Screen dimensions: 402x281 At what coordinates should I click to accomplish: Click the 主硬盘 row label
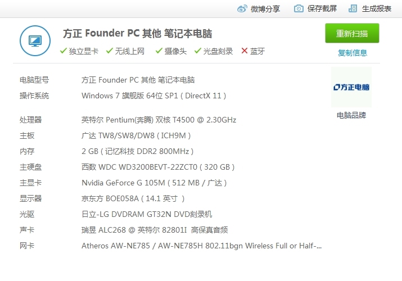[x=30, y=167]
